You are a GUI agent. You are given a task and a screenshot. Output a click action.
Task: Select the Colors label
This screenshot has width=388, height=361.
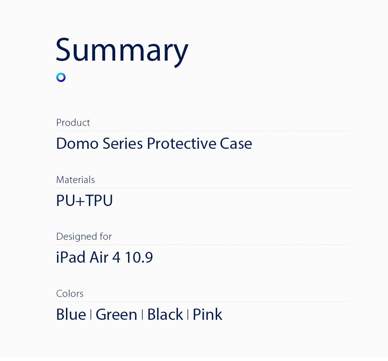tap(70, 294)
